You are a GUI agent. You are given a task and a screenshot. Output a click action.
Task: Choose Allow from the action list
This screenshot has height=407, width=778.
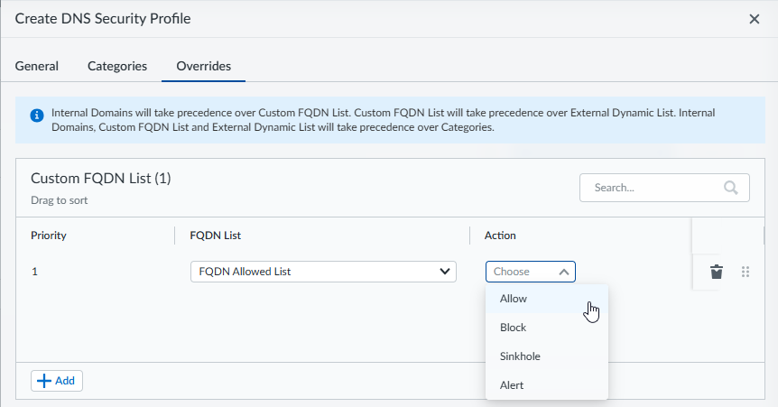[514, 299]
